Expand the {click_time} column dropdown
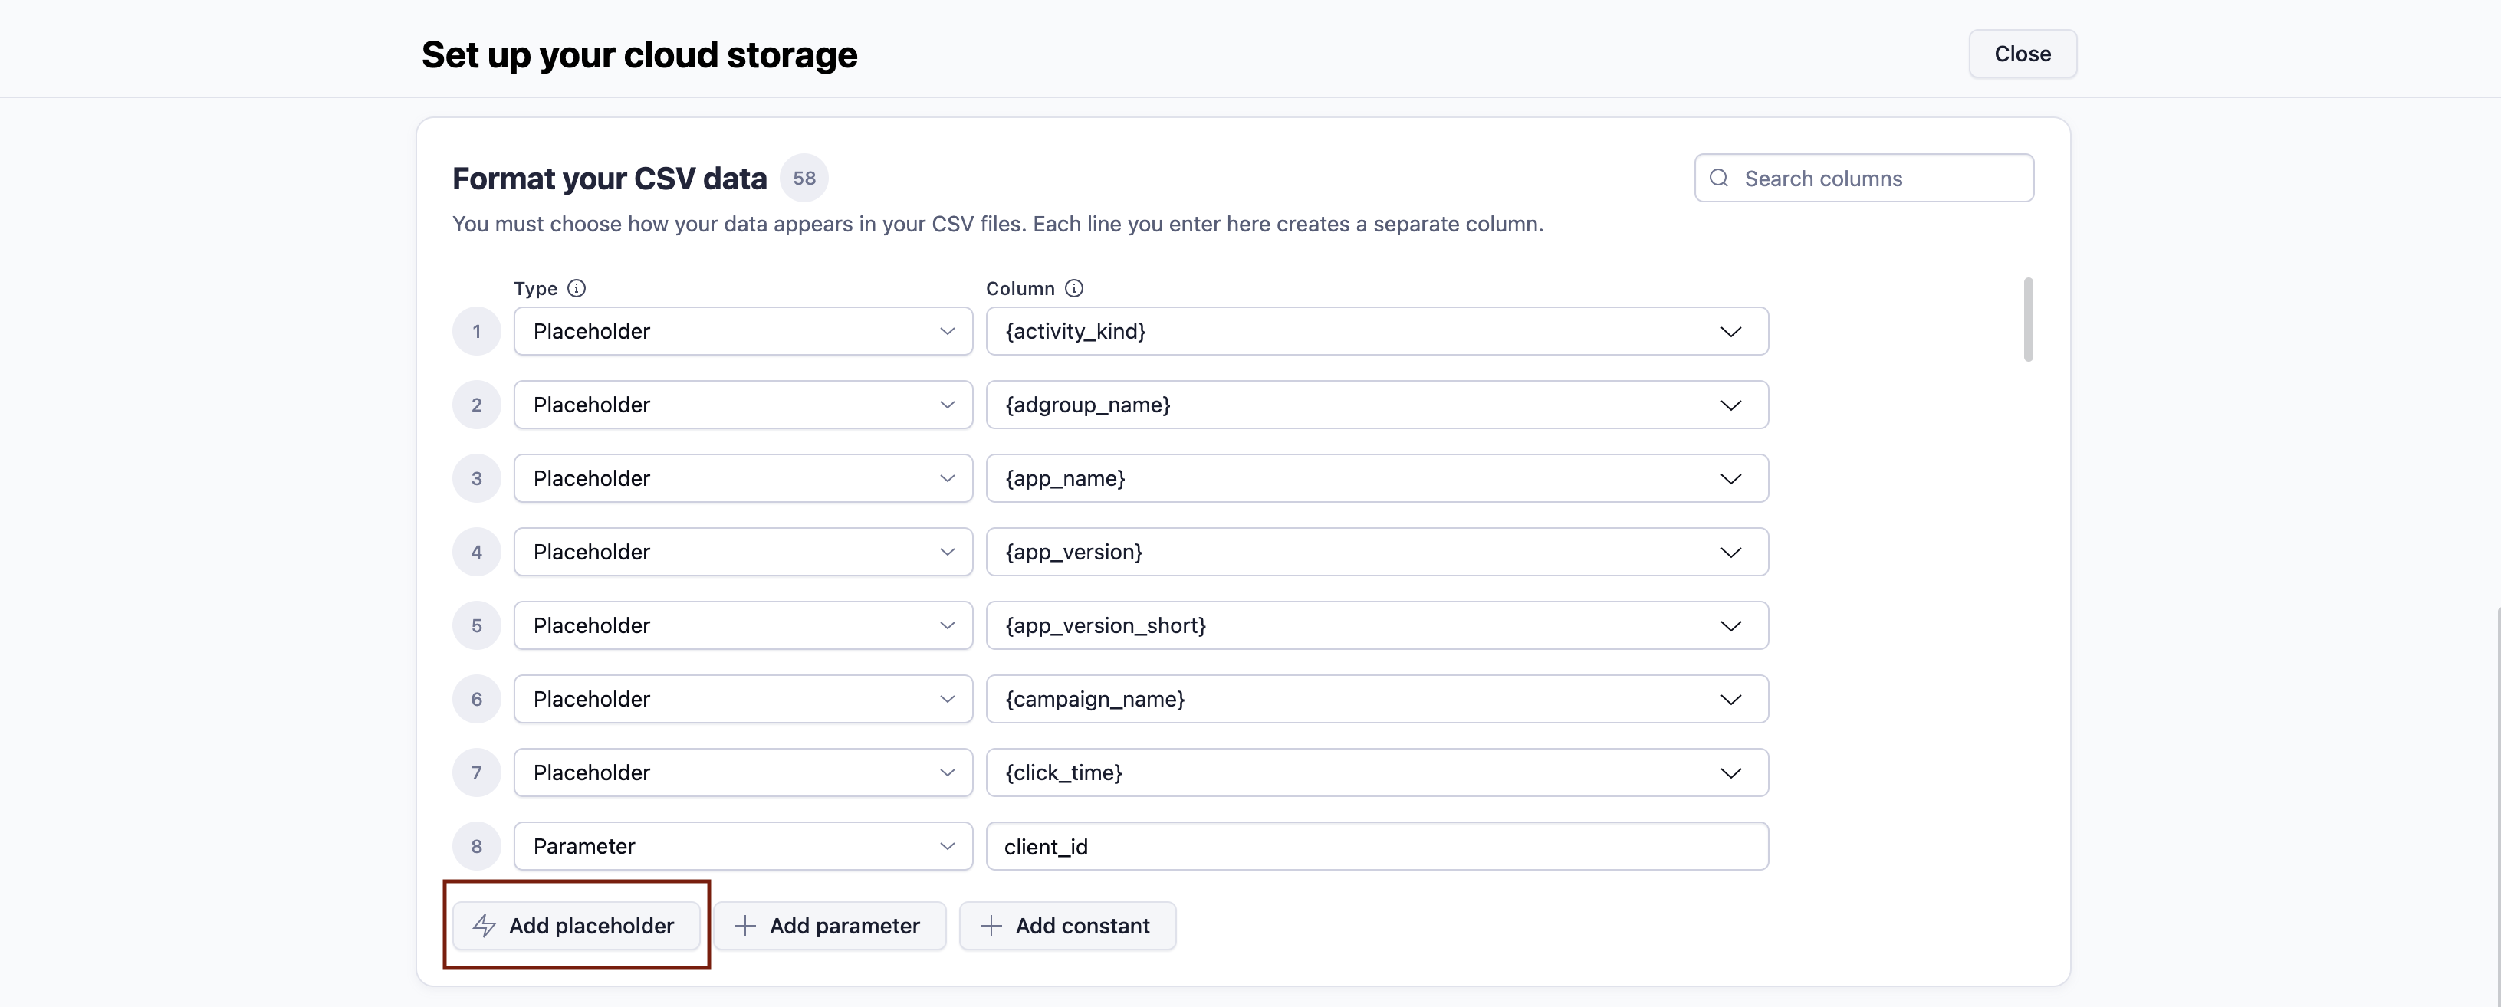The image size is (2501, 1007). [1375, 773]
